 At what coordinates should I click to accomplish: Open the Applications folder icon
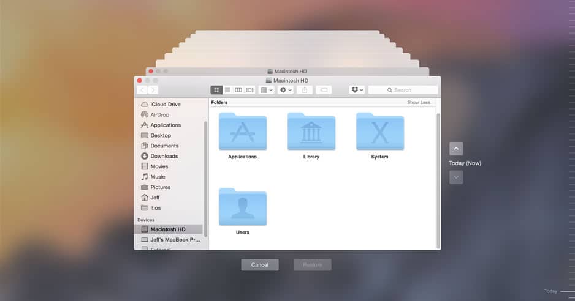tap(243, 132)
